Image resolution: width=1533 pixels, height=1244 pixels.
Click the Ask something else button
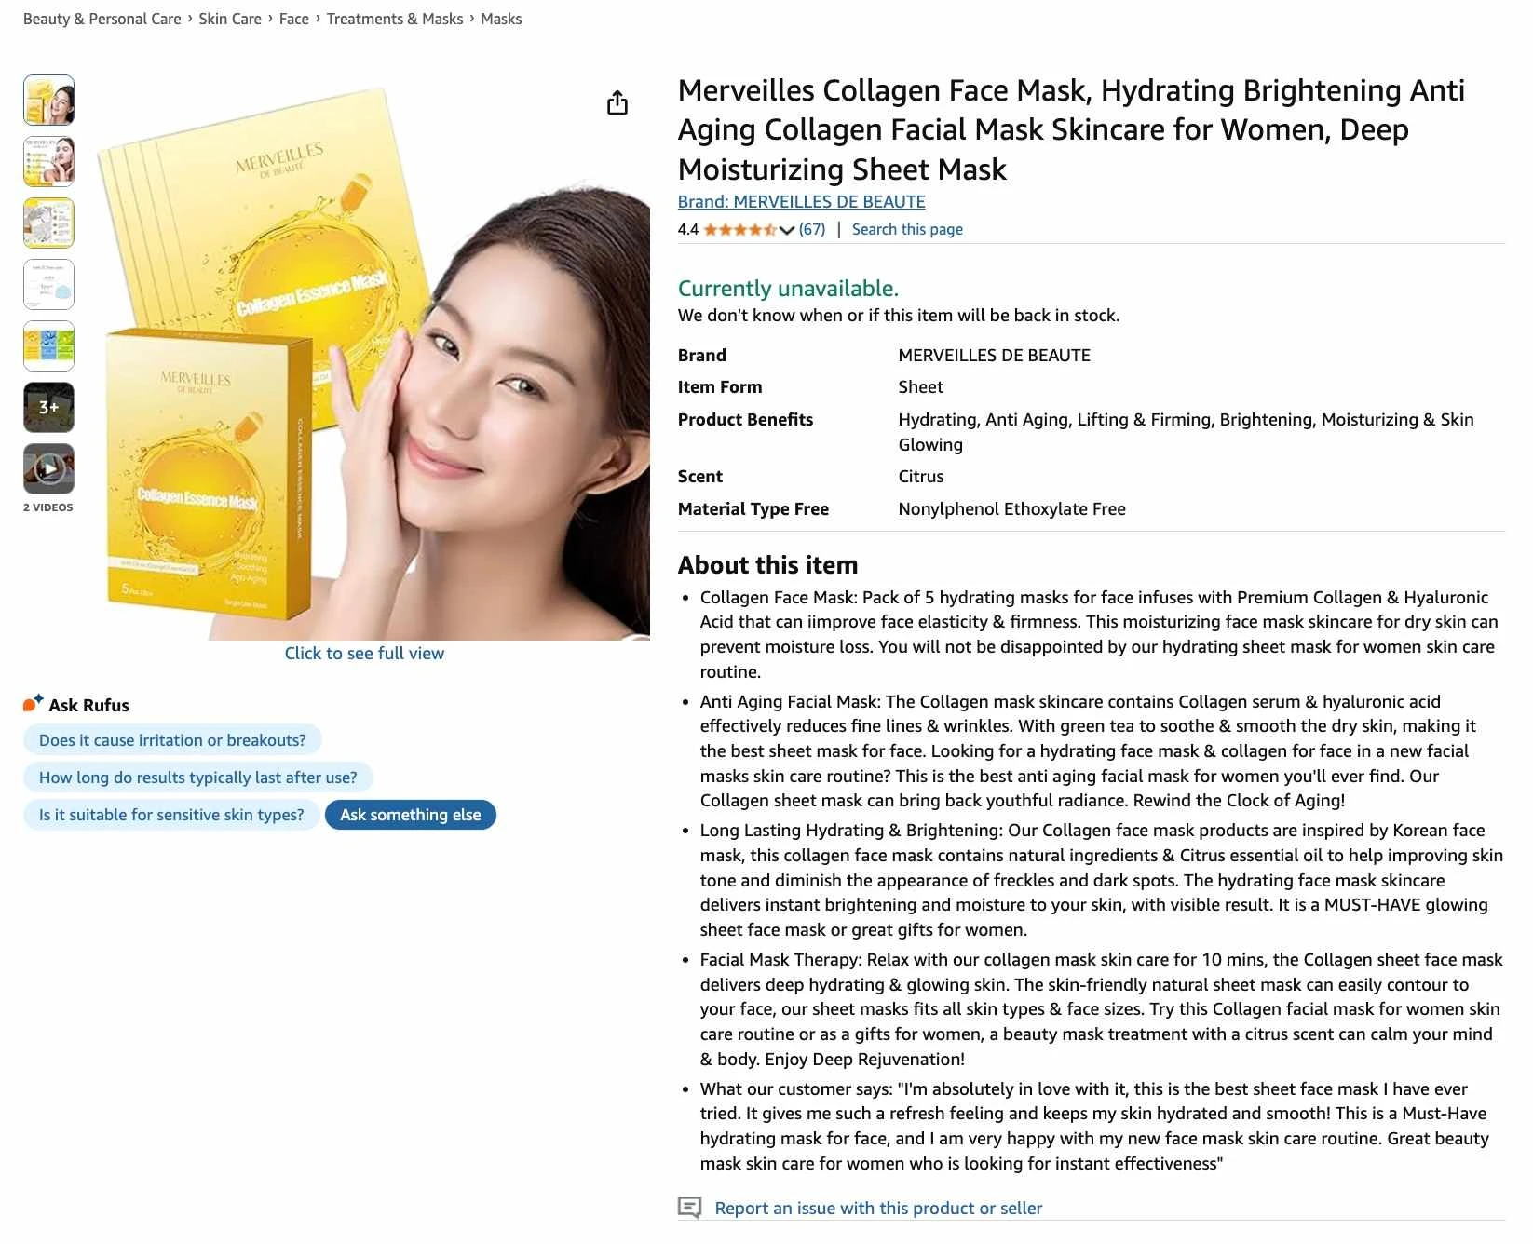[411, 815]
